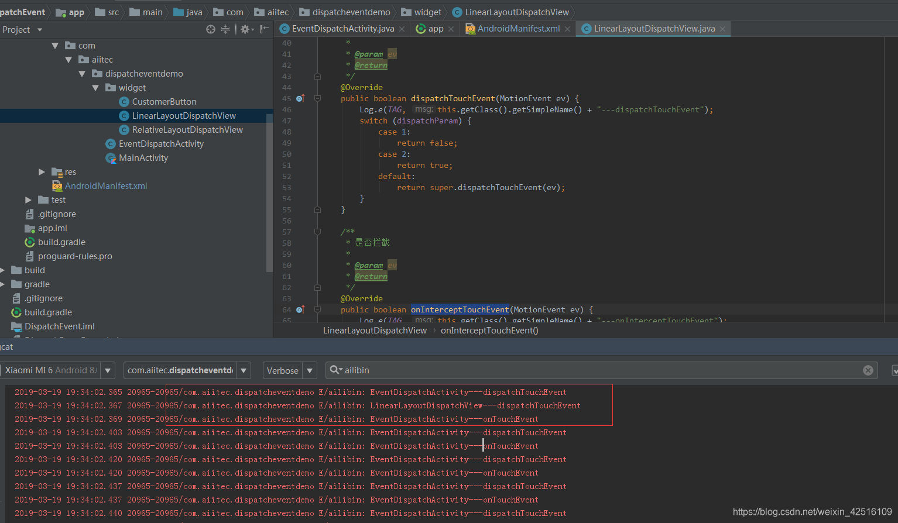Click the collapse all icon in Project toolbar
This screenshot has width=898, height=523.
pyautogui.click(x=225, y=29)
